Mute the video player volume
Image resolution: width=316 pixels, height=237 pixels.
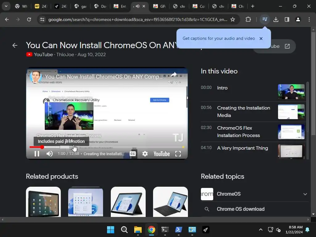pyautogui.click(x=50, y=154)
